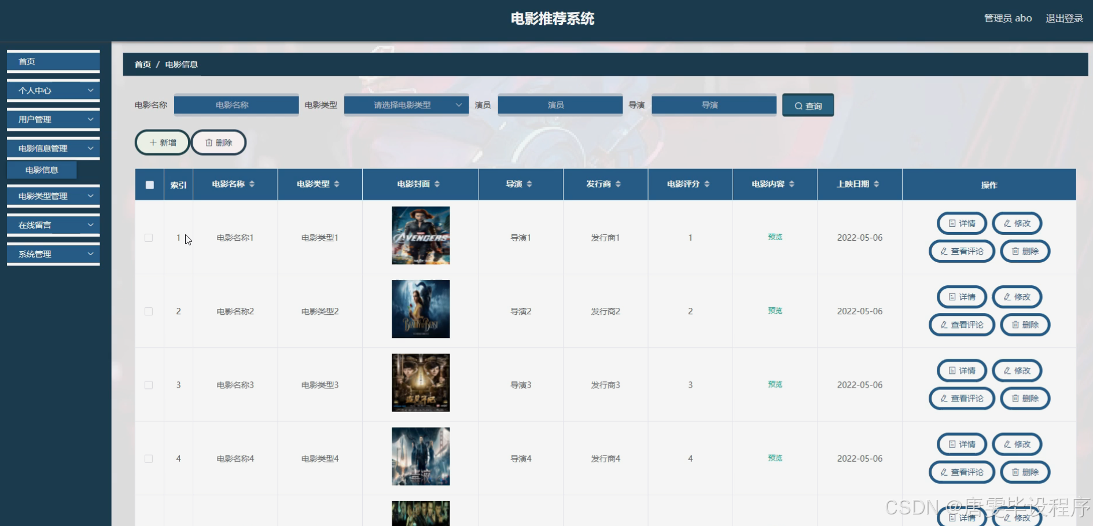Sort by 电影封面 column arrows
This screenshot has width=1093, height=526.
click(x=437, y=184)
